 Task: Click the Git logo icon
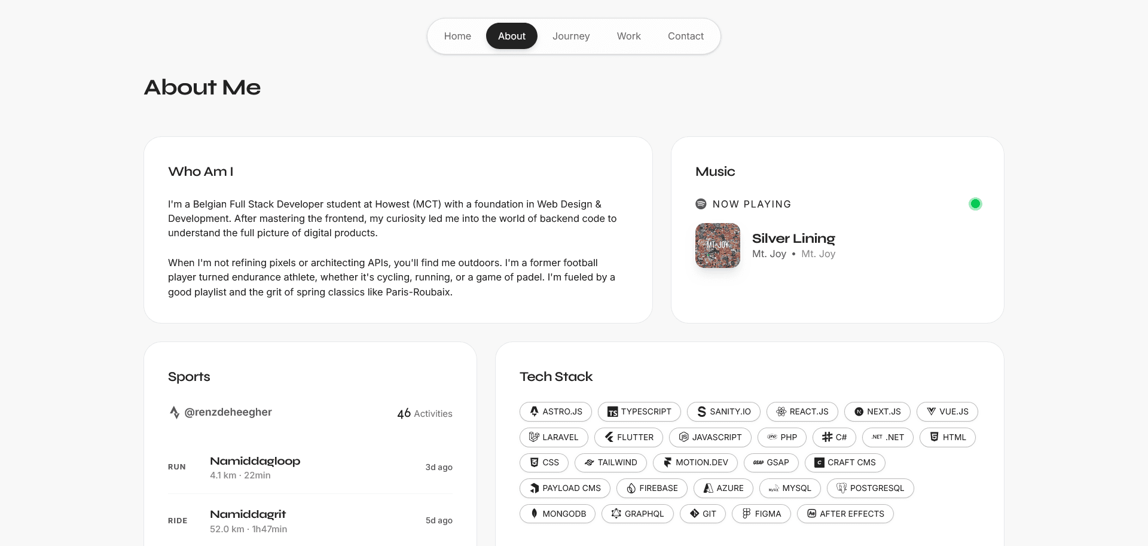click(694, 514)
